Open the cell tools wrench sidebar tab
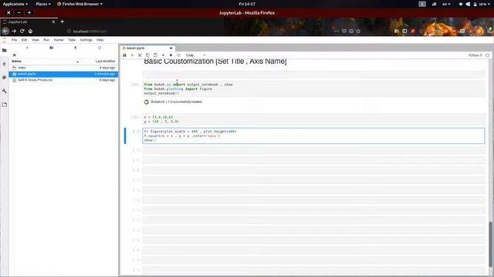This screenshot has width=494, height=277. (x=5, y=91)
